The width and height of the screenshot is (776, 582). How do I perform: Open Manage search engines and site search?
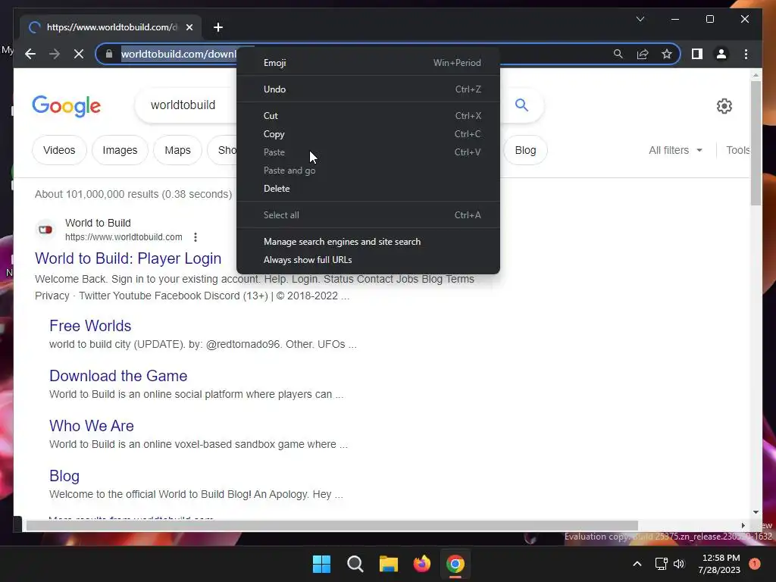[368, 242]
